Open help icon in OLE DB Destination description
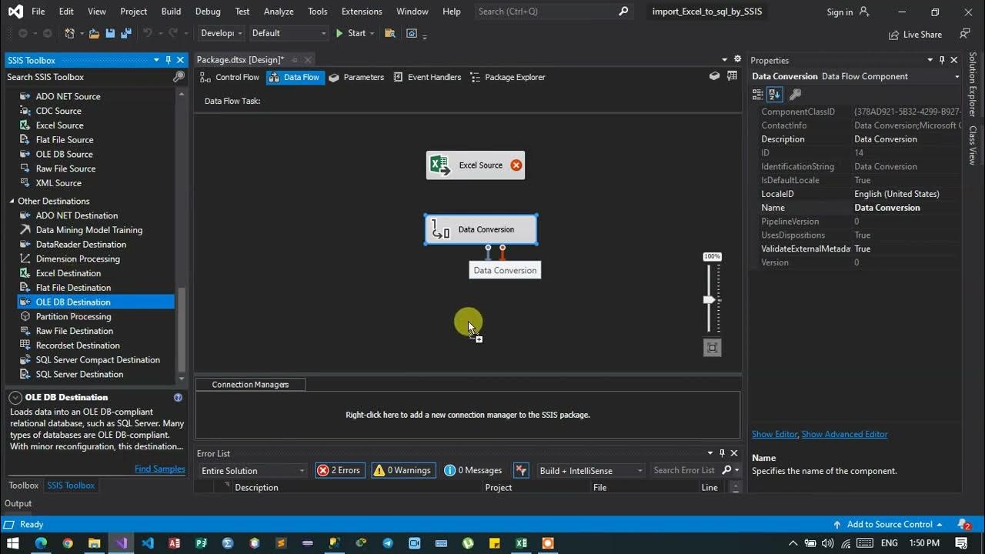985x554 pixels. [x=178, y=398]
